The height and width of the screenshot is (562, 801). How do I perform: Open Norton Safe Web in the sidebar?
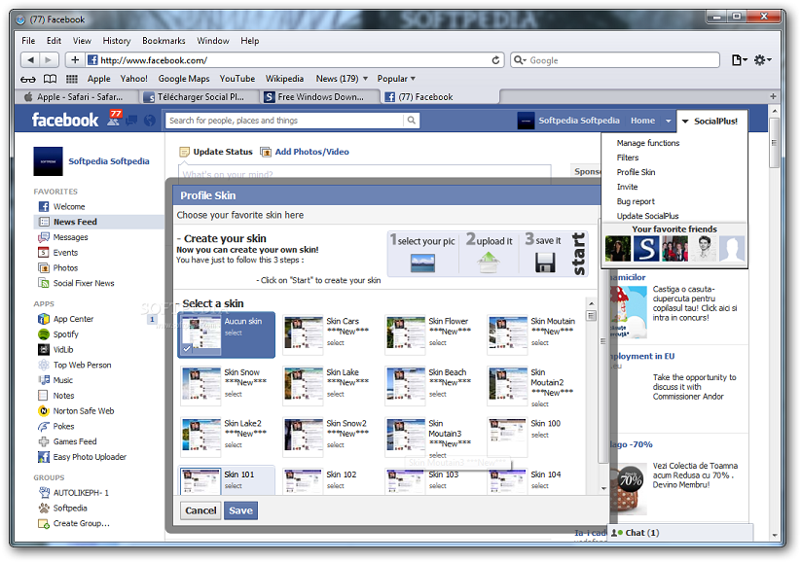point(83,411)
